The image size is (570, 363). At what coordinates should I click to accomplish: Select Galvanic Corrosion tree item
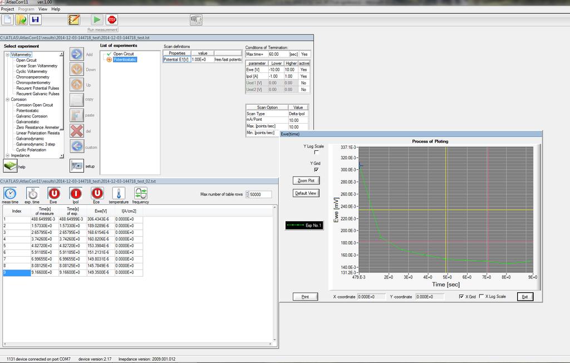click(32, 116)
